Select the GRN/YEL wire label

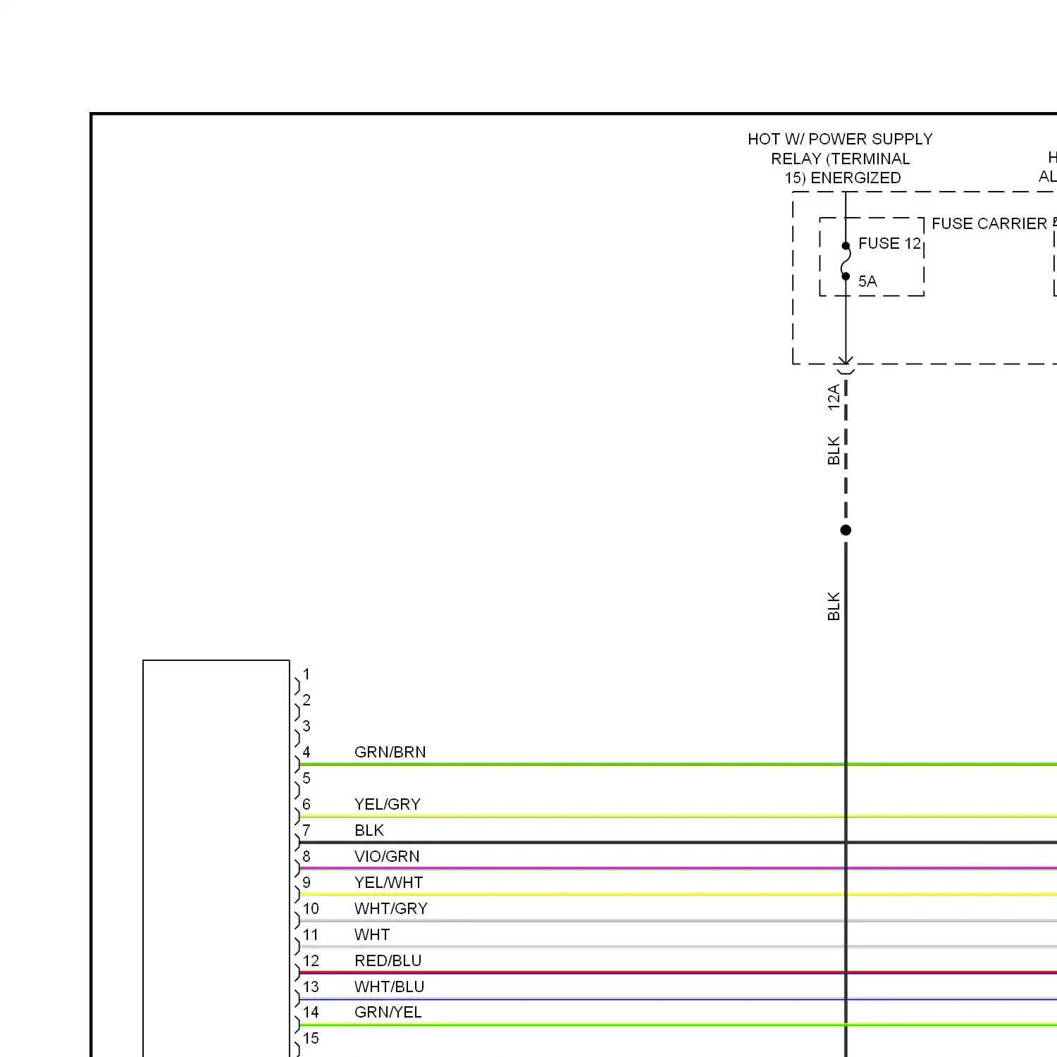pos(388,1012)
